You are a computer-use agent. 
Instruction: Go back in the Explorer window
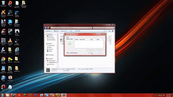46,28
